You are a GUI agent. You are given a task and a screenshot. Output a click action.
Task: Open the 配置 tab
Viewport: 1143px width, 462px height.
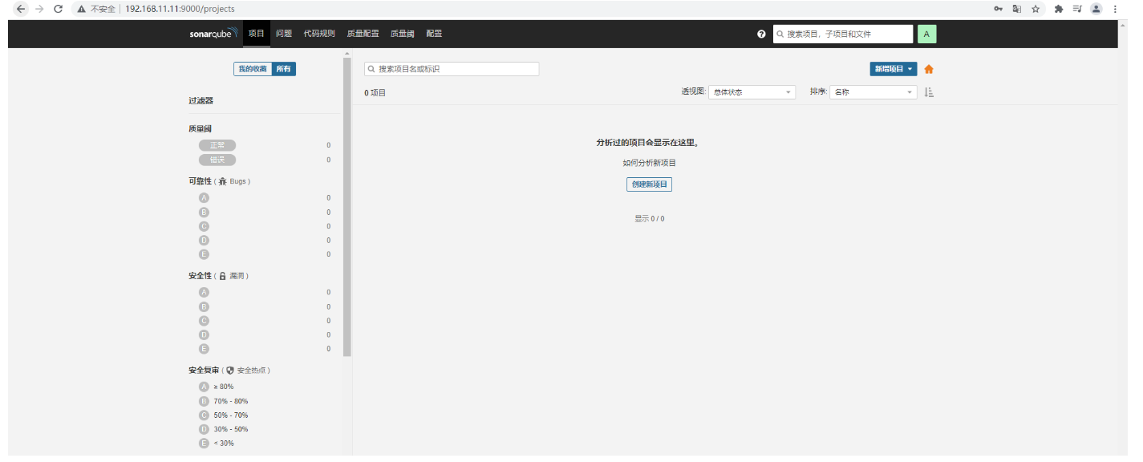click(434, 34)
